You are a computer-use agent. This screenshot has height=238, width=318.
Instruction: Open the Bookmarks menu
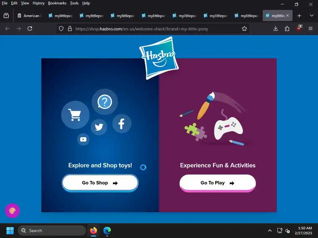tap(57, 3)
